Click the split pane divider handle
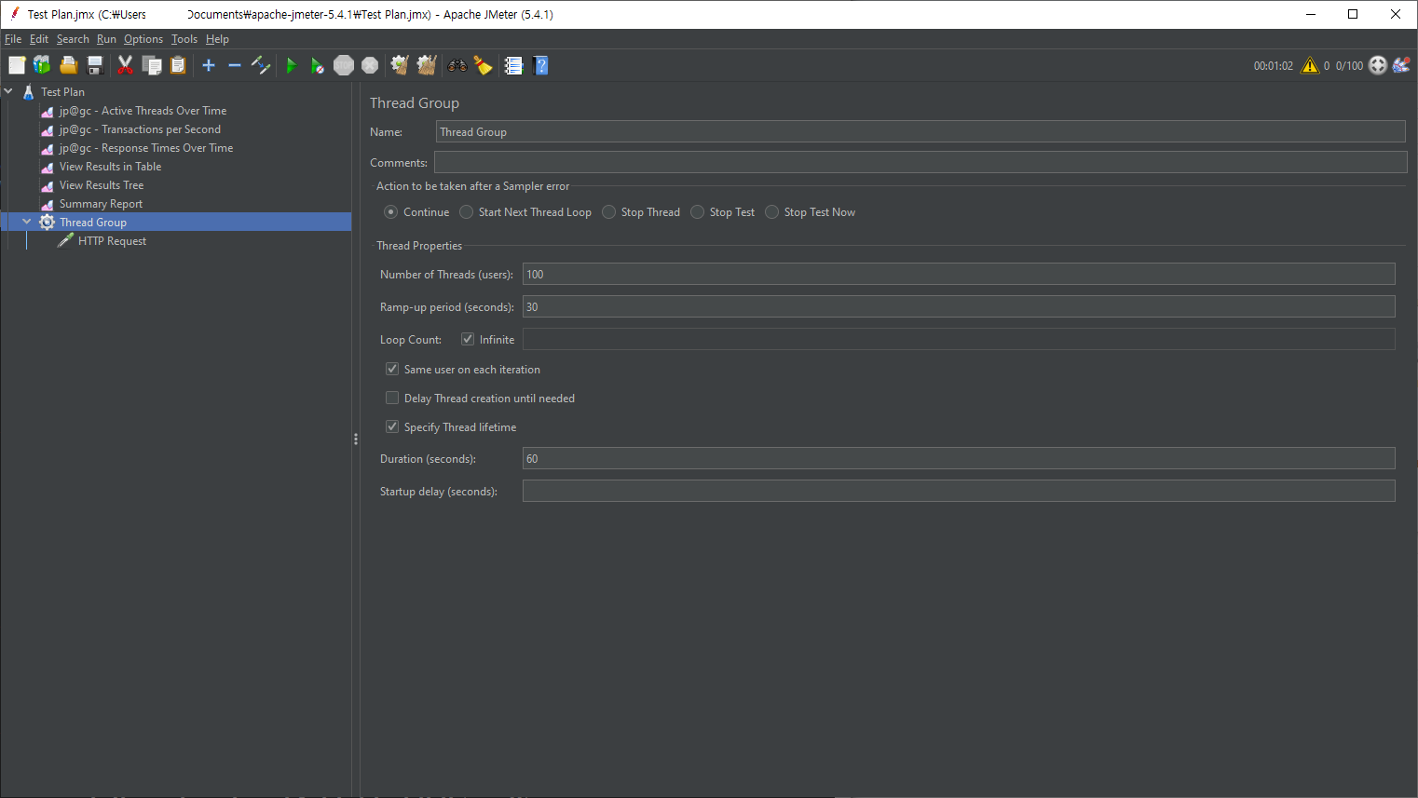The height and width of the screenshot is (798, 1418). [x=356, y=439]
